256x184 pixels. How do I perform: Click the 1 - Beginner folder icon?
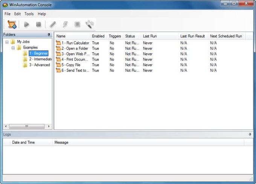25,53
